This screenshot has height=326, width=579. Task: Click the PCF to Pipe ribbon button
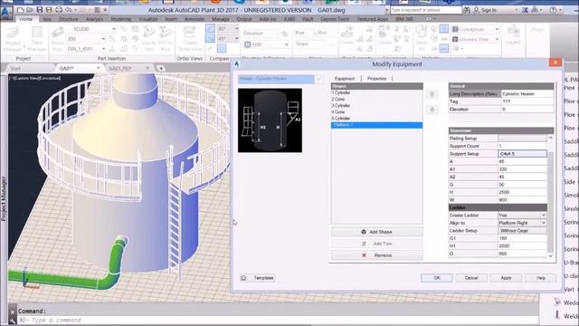pos(166,39)
